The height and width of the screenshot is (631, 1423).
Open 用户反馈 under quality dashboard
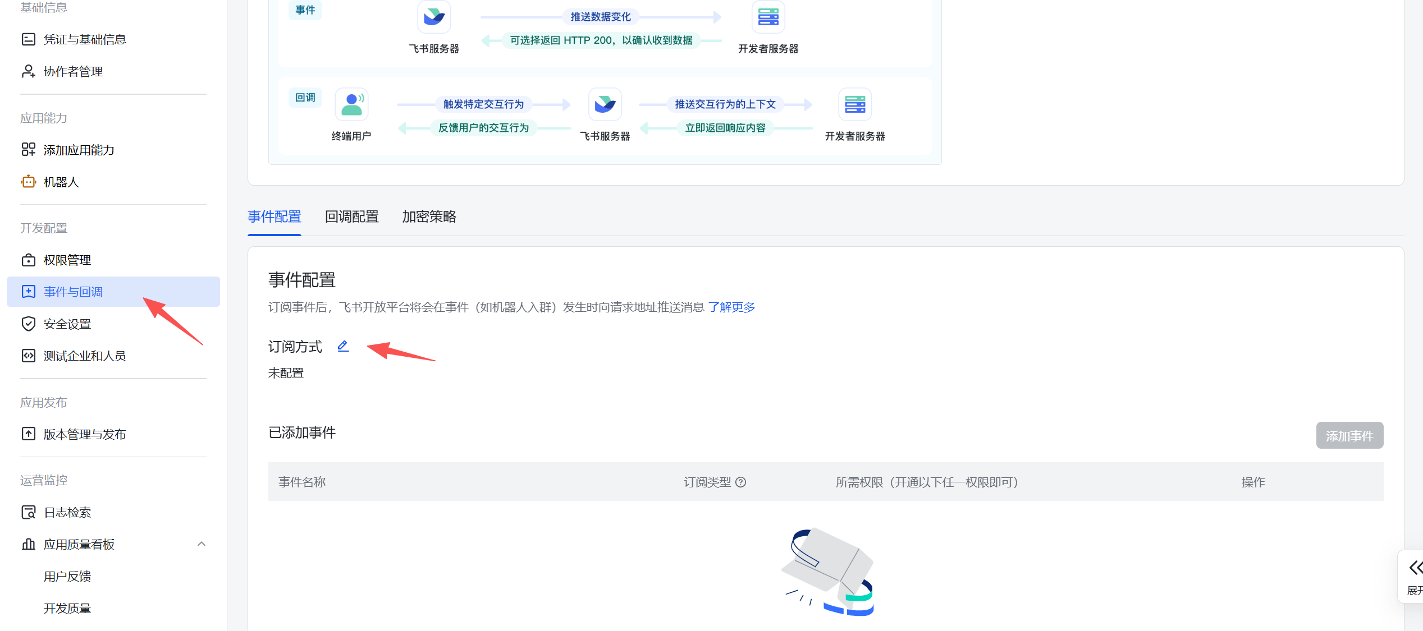coord(67,577)
